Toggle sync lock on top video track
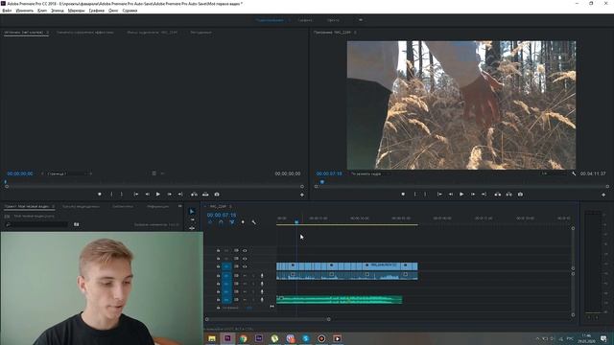The width and height of the screenshot is (614, 345). pyautogui.click(x=236, y=250)
